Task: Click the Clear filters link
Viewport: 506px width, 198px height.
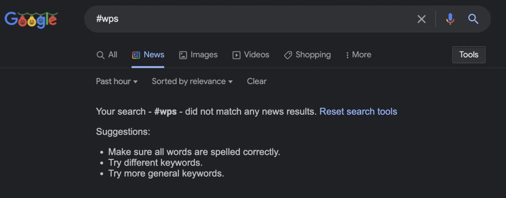Action: coord(257,81)
